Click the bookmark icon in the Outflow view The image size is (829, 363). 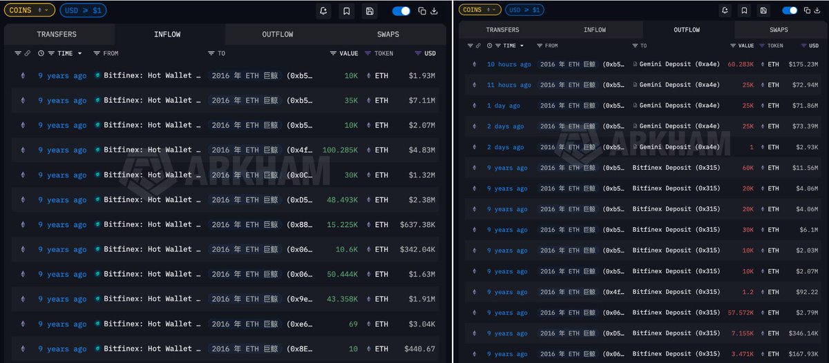point(744,10)
